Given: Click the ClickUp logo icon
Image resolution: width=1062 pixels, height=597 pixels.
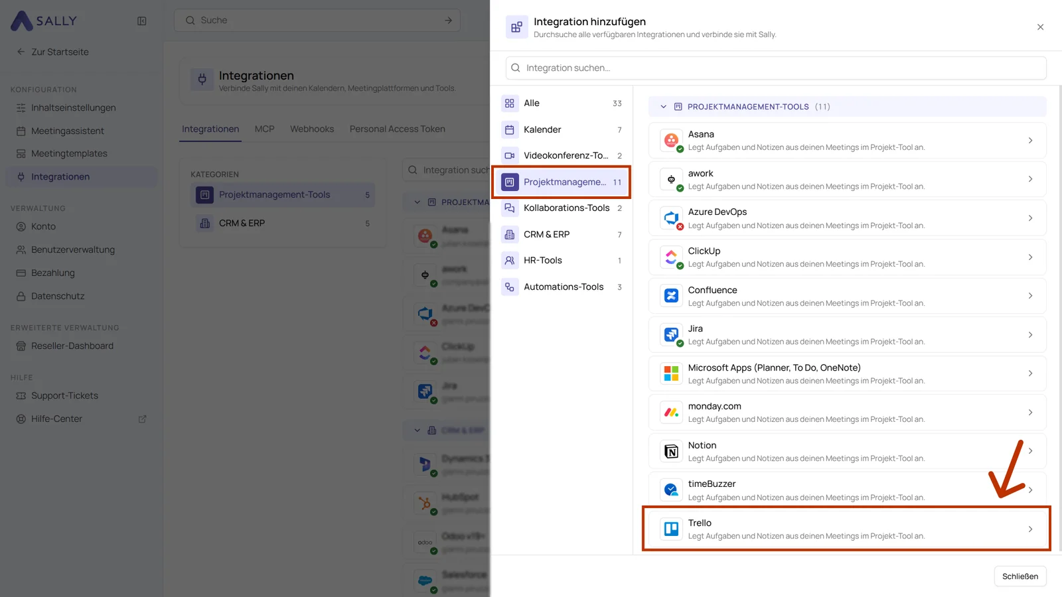Looking at the screenshot, I should [671, 257].
